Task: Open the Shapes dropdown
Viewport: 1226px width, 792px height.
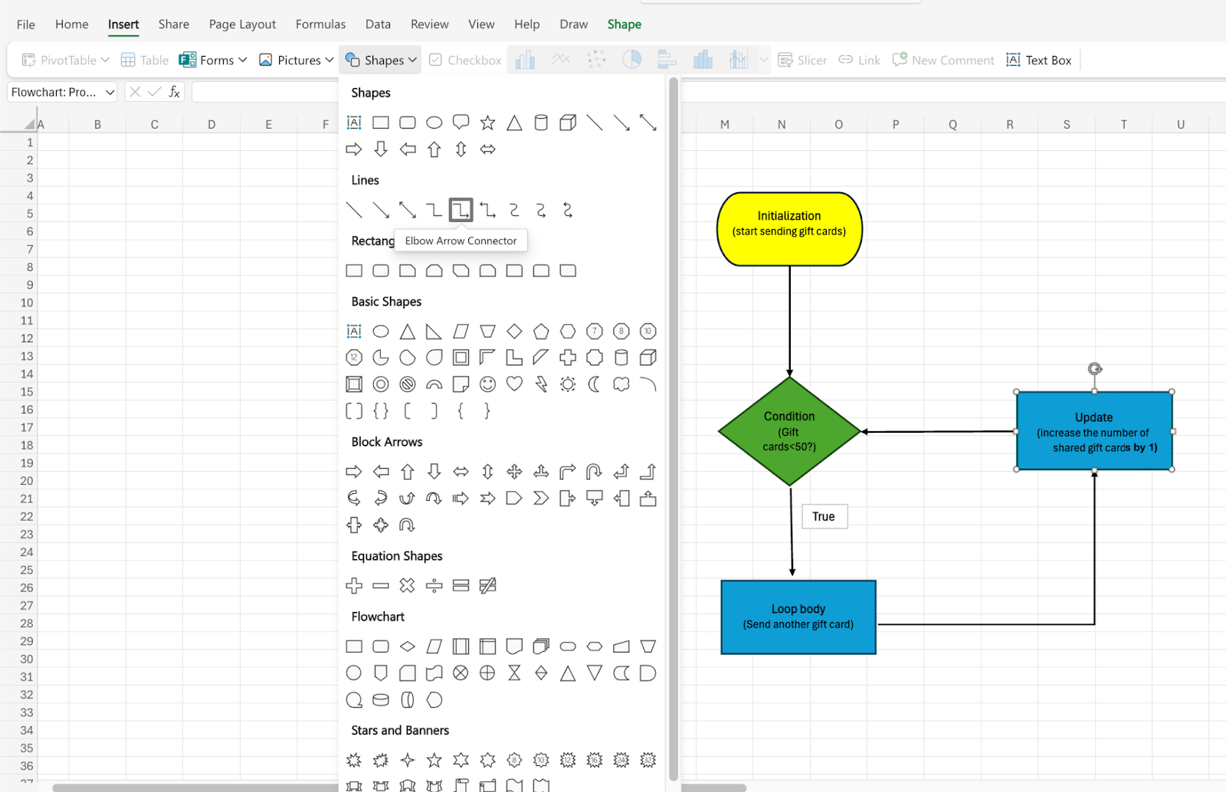Action: click(380, 61)
